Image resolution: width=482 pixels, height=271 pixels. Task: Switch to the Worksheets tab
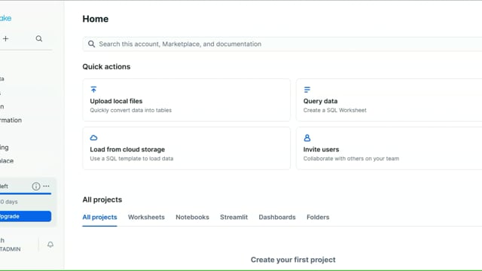146,218
